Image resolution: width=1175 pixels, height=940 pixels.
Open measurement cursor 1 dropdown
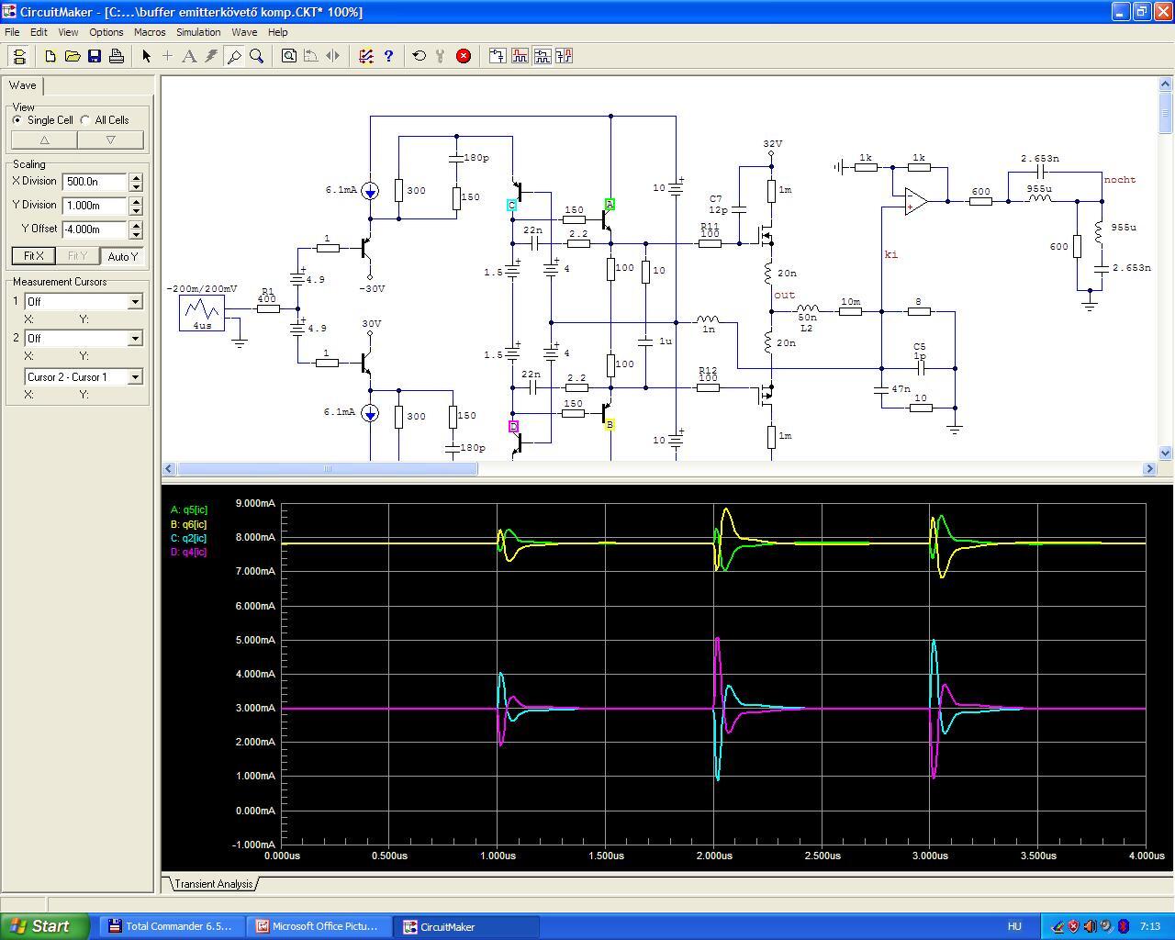point(135,302)
